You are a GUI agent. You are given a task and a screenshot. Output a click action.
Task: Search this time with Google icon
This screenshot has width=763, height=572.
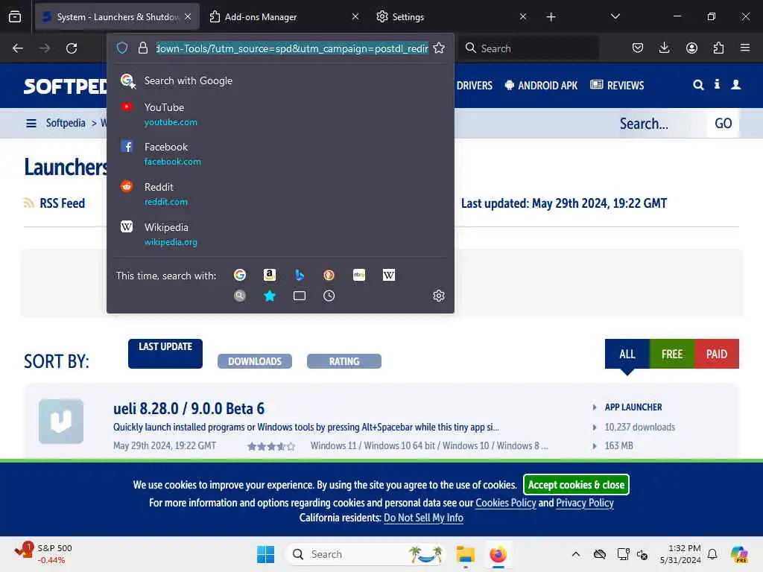click(240, 275)
